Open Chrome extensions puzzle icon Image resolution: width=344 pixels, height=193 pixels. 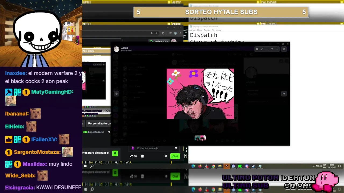(163, 33)
